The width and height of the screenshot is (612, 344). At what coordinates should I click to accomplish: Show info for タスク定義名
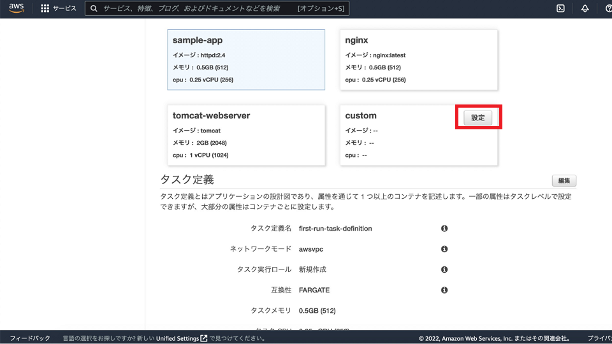[444, 228]
